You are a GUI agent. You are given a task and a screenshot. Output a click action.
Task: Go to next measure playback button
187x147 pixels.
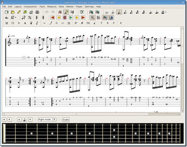pyautogui.click(x=77, y=18)
